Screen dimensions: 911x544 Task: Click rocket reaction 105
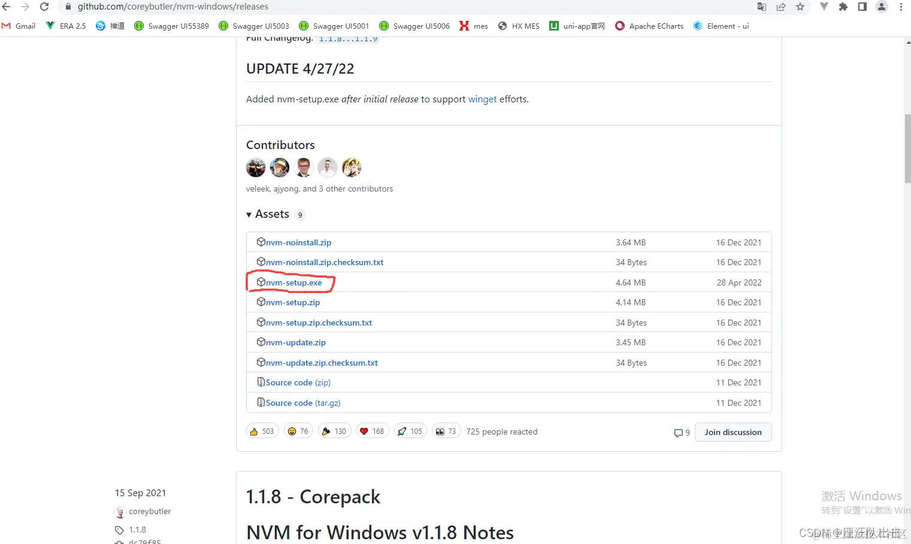410,431
